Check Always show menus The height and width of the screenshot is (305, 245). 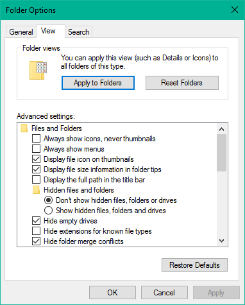pyautogui.click(x=36, y=149)
